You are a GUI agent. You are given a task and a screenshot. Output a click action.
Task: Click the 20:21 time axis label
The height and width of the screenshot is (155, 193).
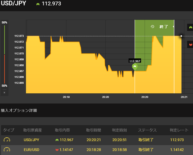(x=184, y=97)
